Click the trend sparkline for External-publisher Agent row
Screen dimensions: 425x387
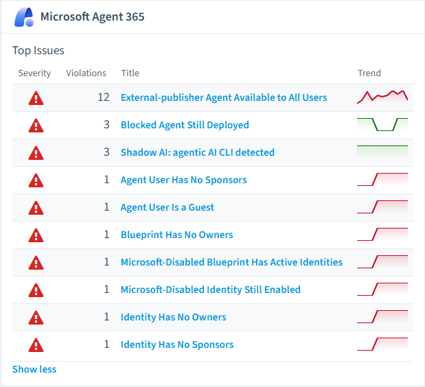coord(382,97)
